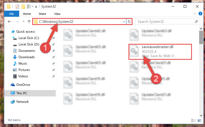This screenshot has width=205, height=127.
Task: Click the Back navigation arrow
Action: point(9,22)
